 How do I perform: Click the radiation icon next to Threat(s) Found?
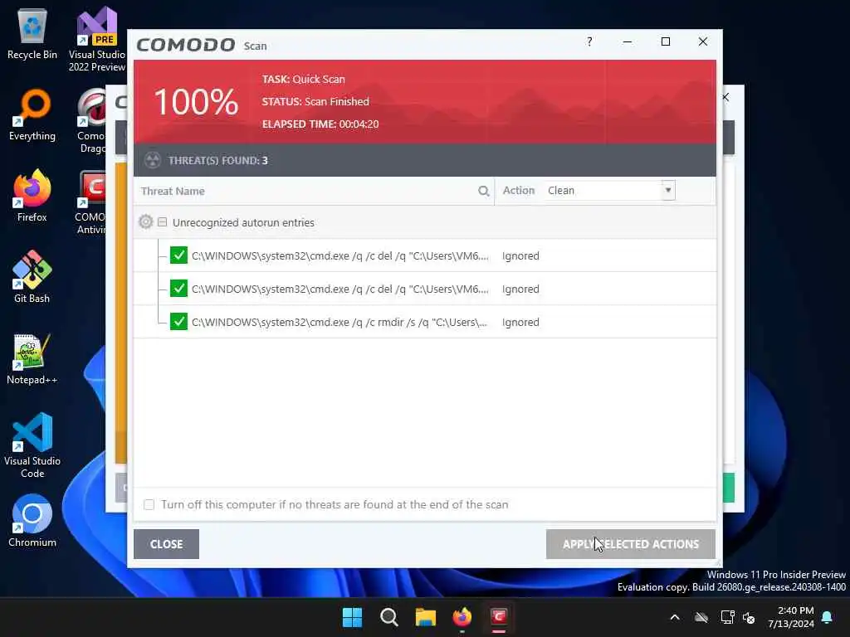(153, 160)
